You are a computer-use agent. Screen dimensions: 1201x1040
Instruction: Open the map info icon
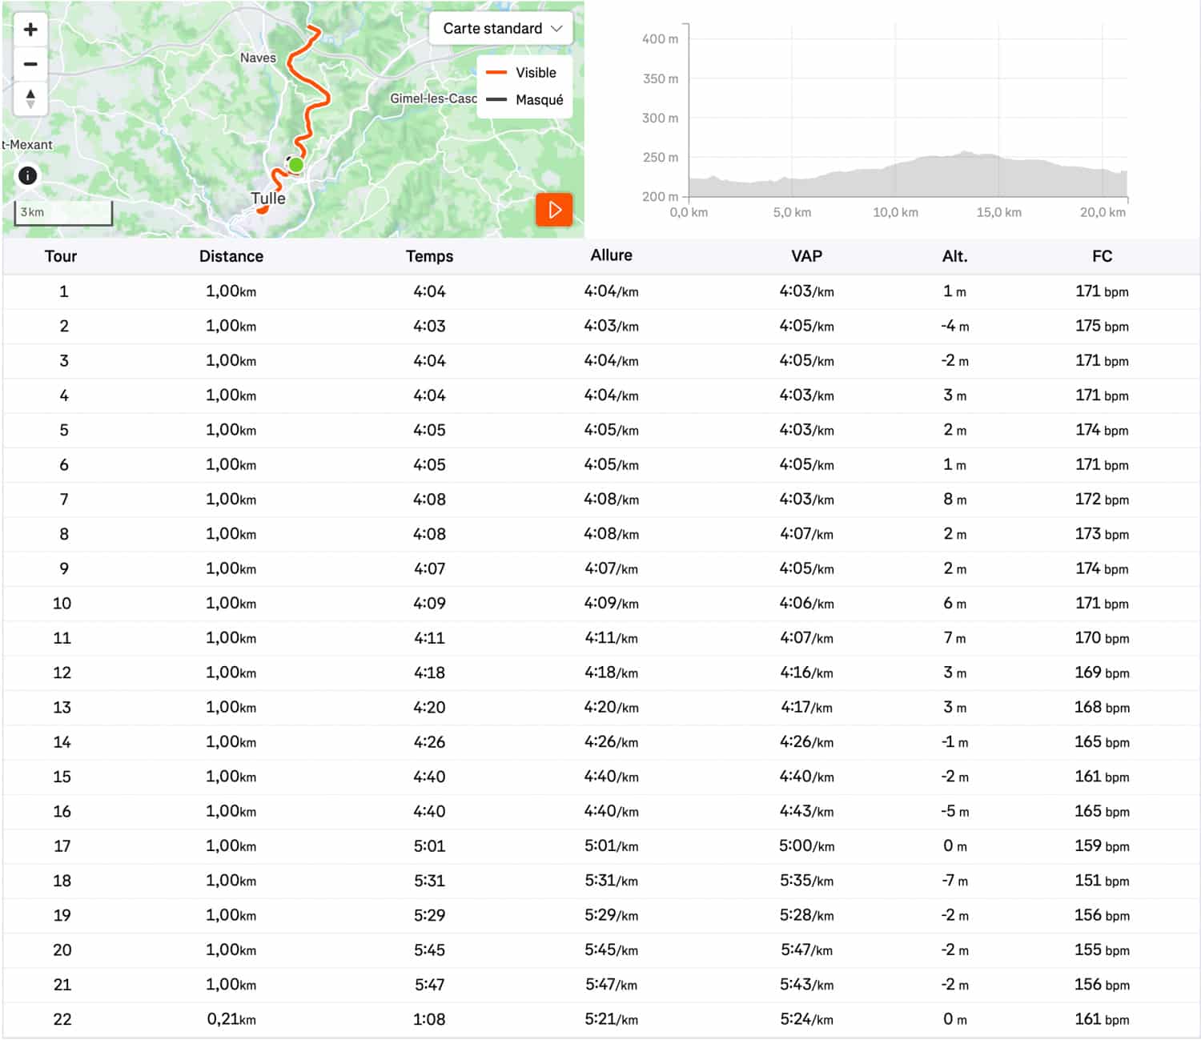[27, 175]
